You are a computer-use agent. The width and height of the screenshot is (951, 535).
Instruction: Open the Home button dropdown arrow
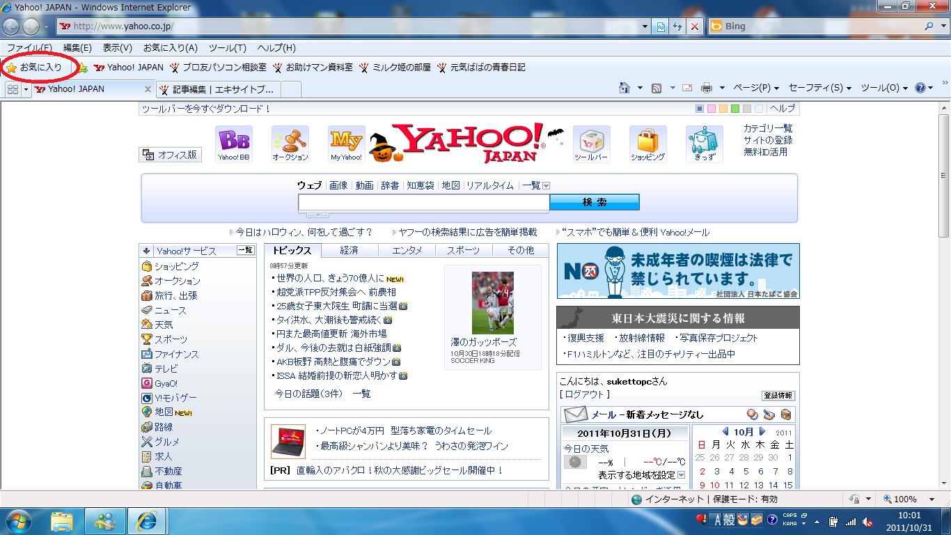(x=640, y=88)
